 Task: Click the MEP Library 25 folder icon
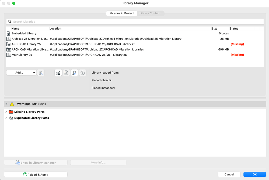click(x=9, y=55)
